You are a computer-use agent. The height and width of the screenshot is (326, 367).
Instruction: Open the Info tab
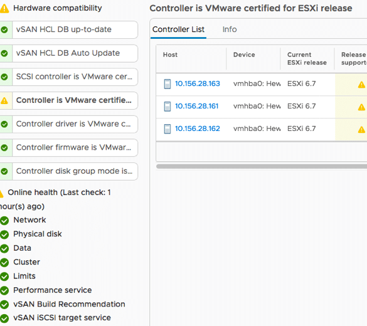(x=230, y=29)
